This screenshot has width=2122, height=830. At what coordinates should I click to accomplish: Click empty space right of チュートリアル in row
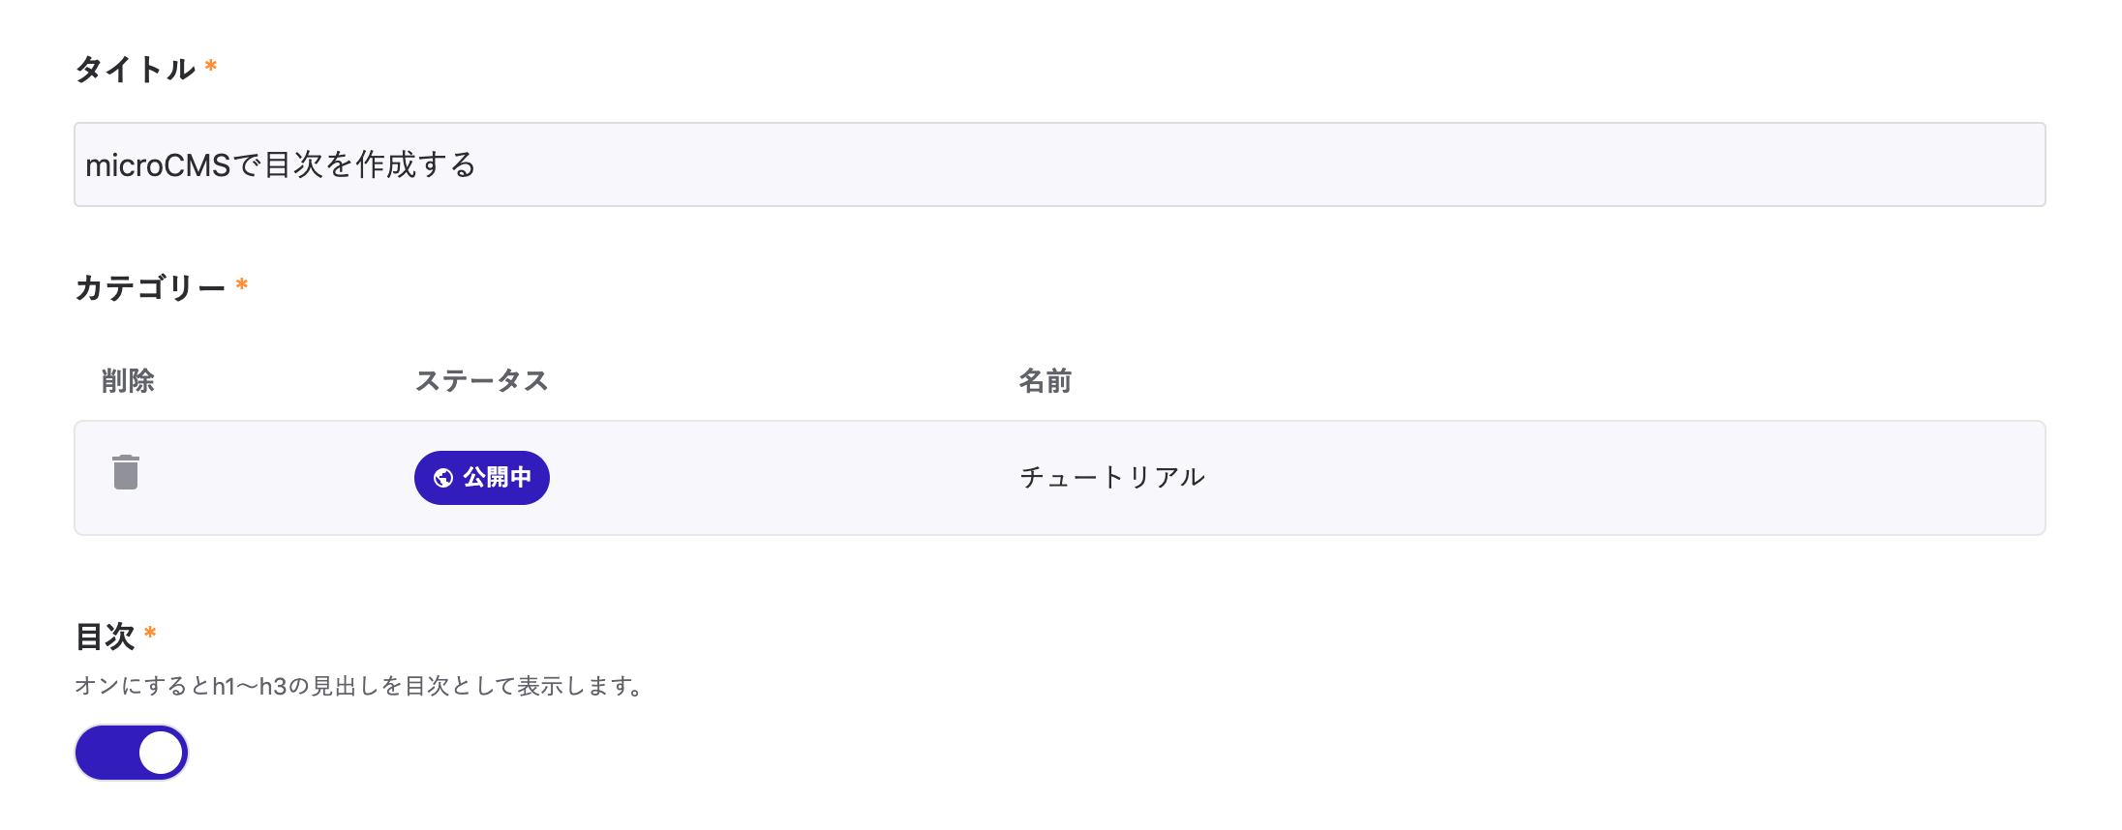tap(1646, 478)
